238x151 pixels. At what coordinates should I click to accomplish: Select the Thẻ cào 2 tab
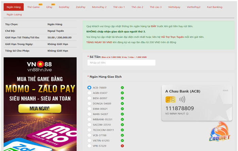click(137, 7)
